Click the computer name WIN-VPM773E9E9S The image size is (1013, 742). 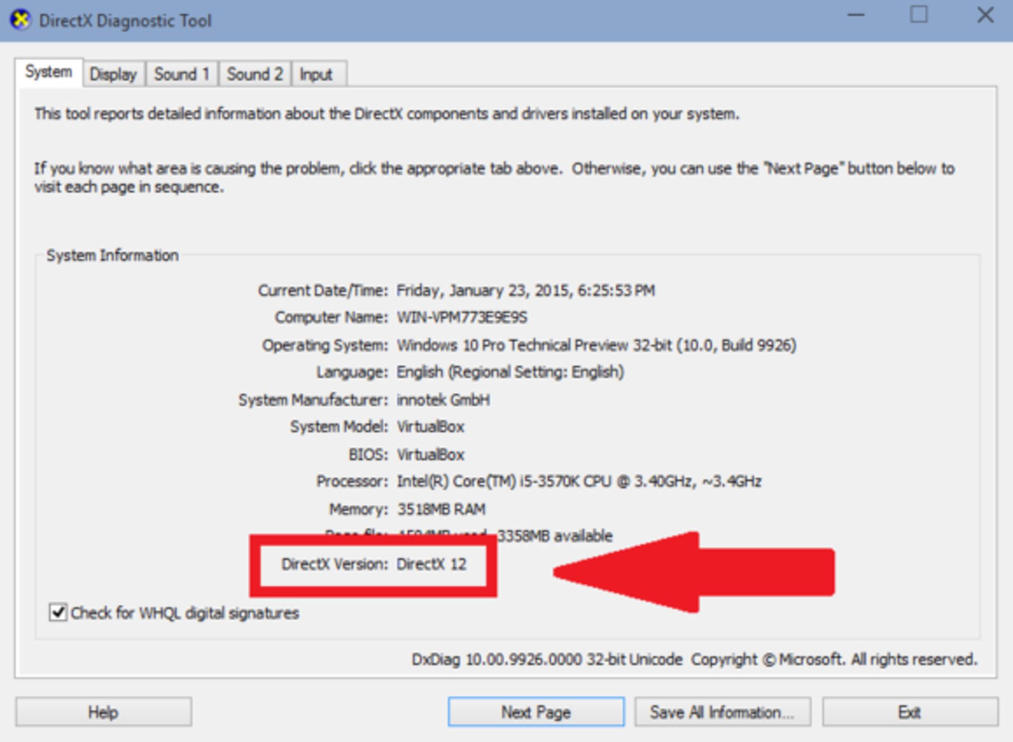[x=462, y=317]
